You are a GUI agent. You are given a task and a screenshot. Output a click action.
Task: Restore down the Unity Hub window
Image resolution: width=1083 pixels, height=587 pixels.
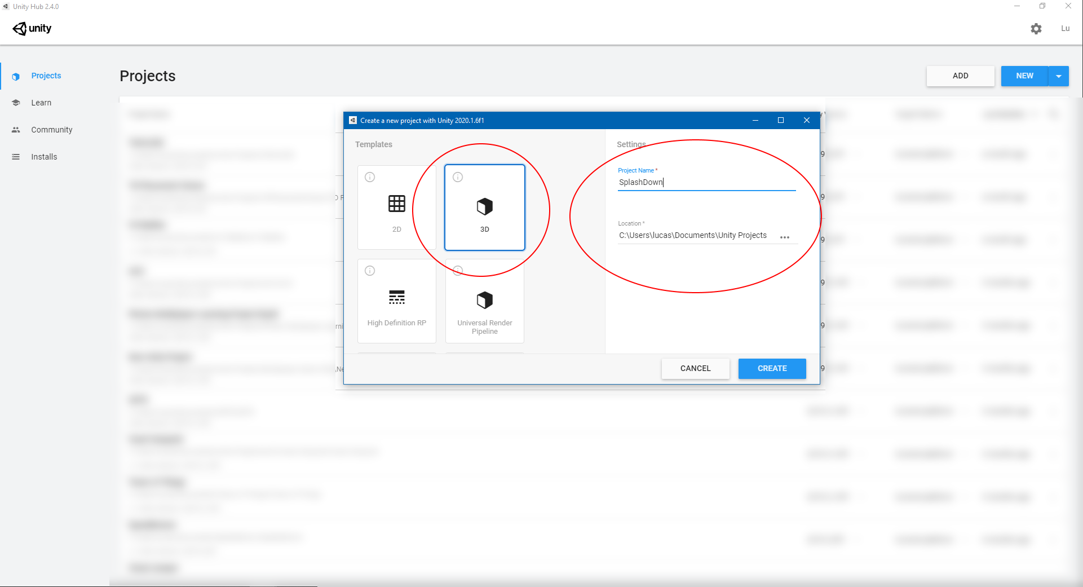click(x=1042, y=6)
